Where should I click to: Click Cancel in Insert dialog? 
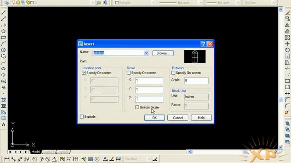click(x=178, y=118)
